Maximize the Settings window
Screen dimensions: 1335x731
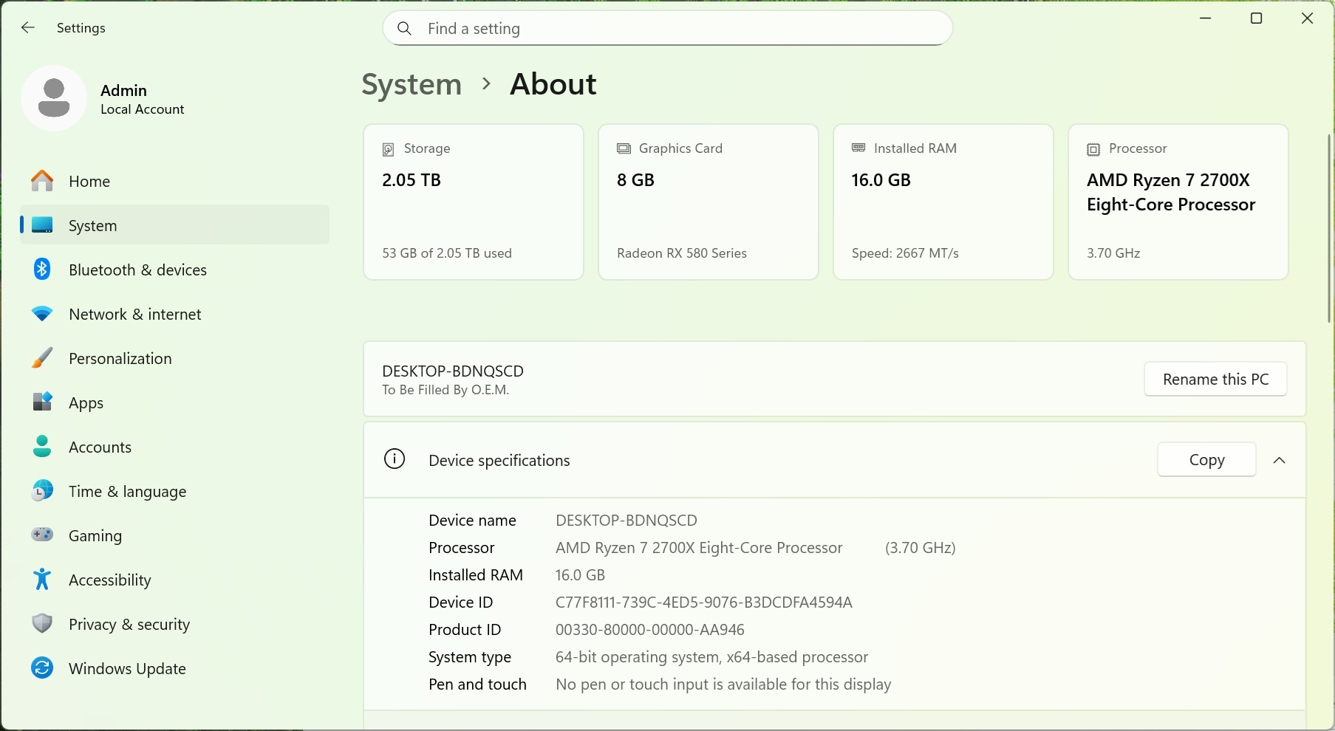(1256, 18)
